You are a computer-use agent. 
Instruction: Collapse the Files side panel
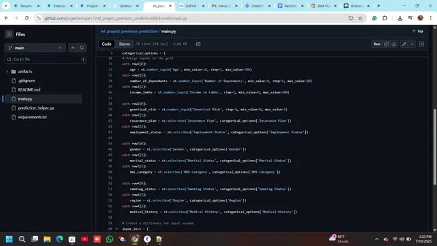(9, 34)
